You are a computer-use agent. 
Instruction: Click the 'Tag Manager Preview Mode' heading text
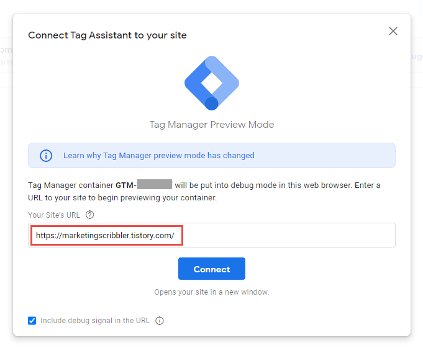212,125
